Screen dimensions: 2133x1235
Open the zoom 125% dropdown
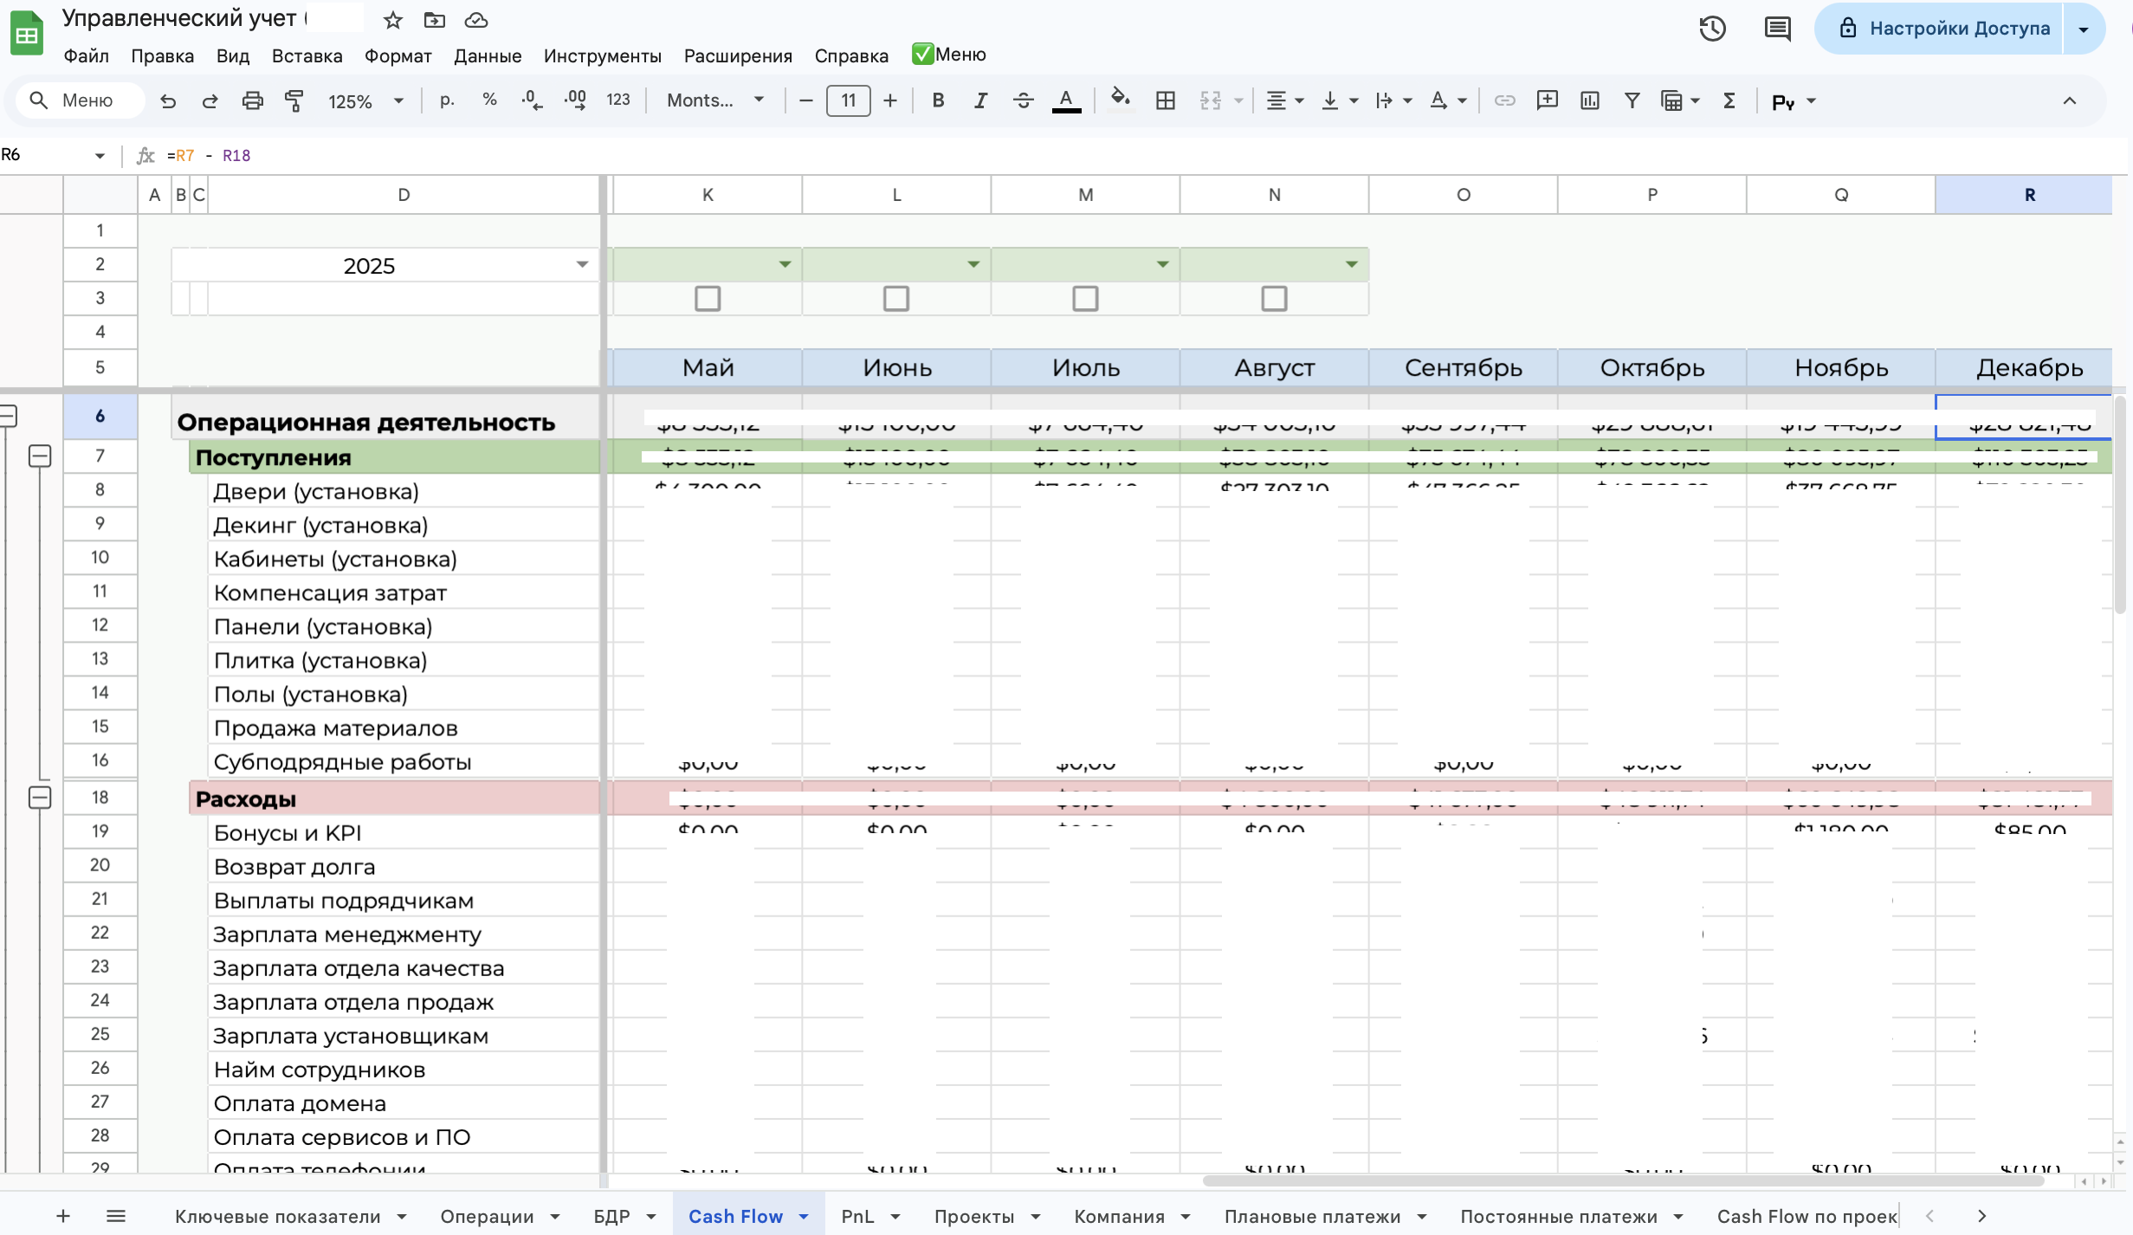(366, 101)
